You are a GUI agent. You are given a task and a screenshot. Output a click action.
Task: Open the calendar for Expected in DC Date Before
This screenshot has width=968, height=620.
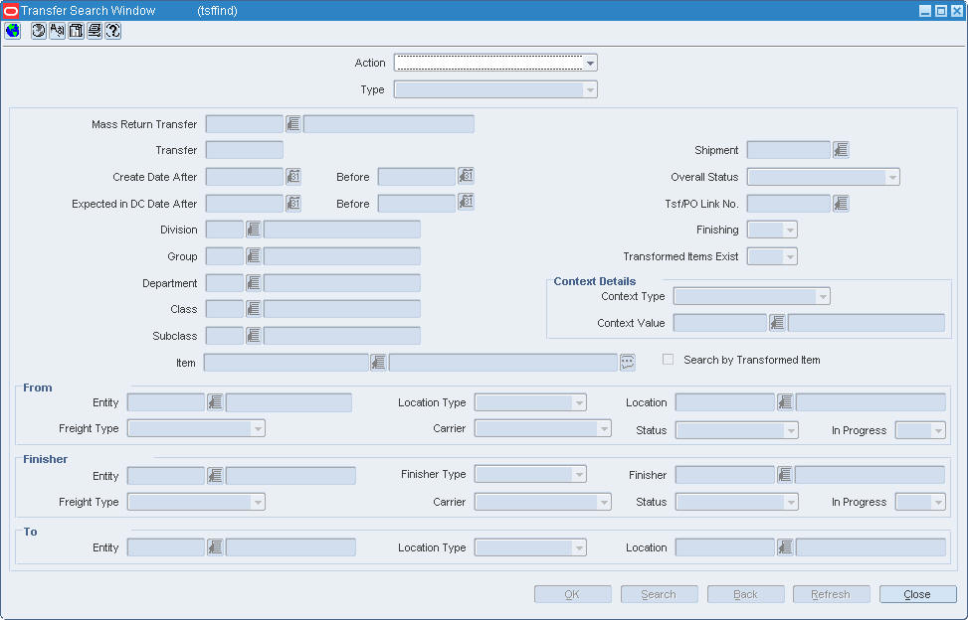465,202
